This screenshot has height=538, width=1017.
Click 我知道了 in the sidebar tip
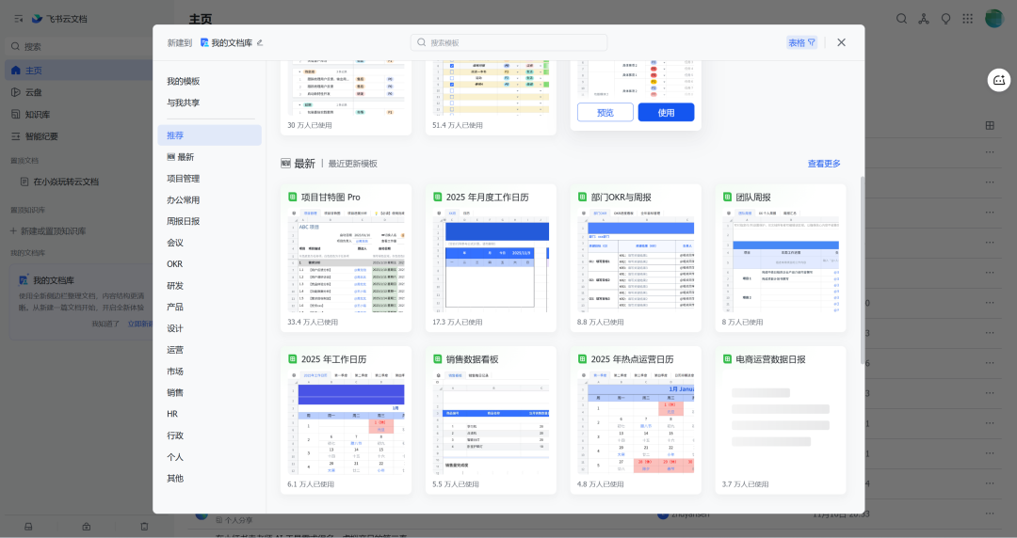105,324
